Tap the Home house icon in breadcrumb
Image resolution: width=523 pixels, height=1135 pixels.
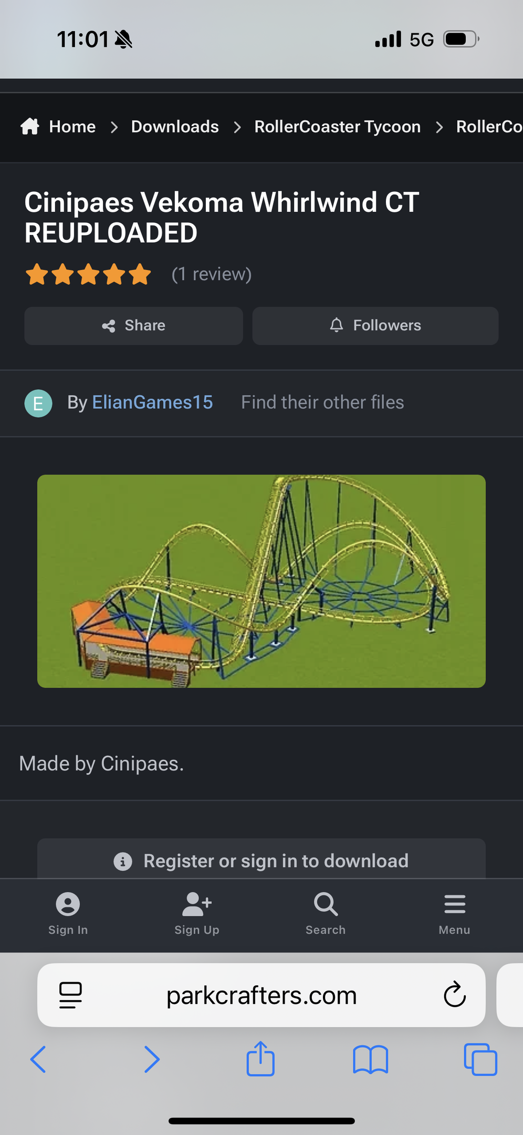[30, 126]
